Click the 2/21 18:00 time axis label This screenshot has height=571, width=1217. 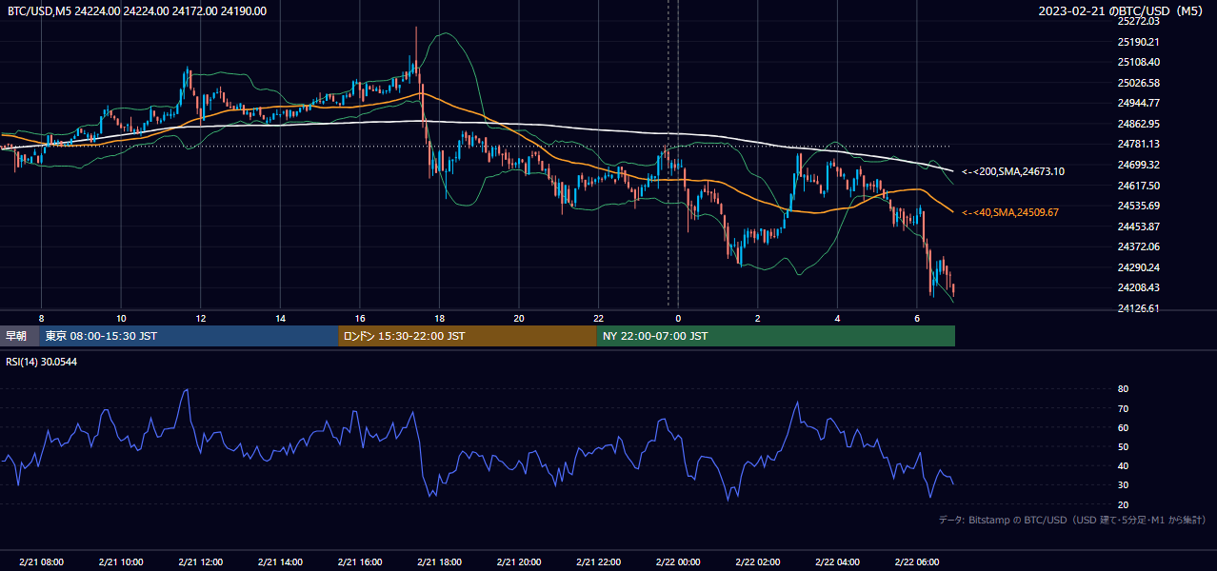click(x=439, y=562)
